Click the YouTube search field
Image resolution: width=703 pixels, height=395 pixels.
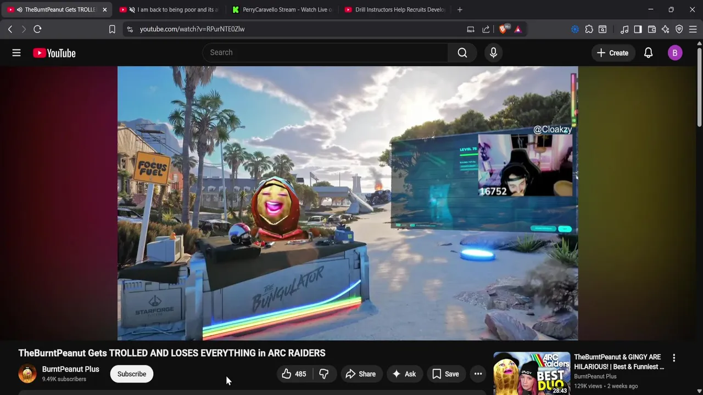(x=325, y=53)
